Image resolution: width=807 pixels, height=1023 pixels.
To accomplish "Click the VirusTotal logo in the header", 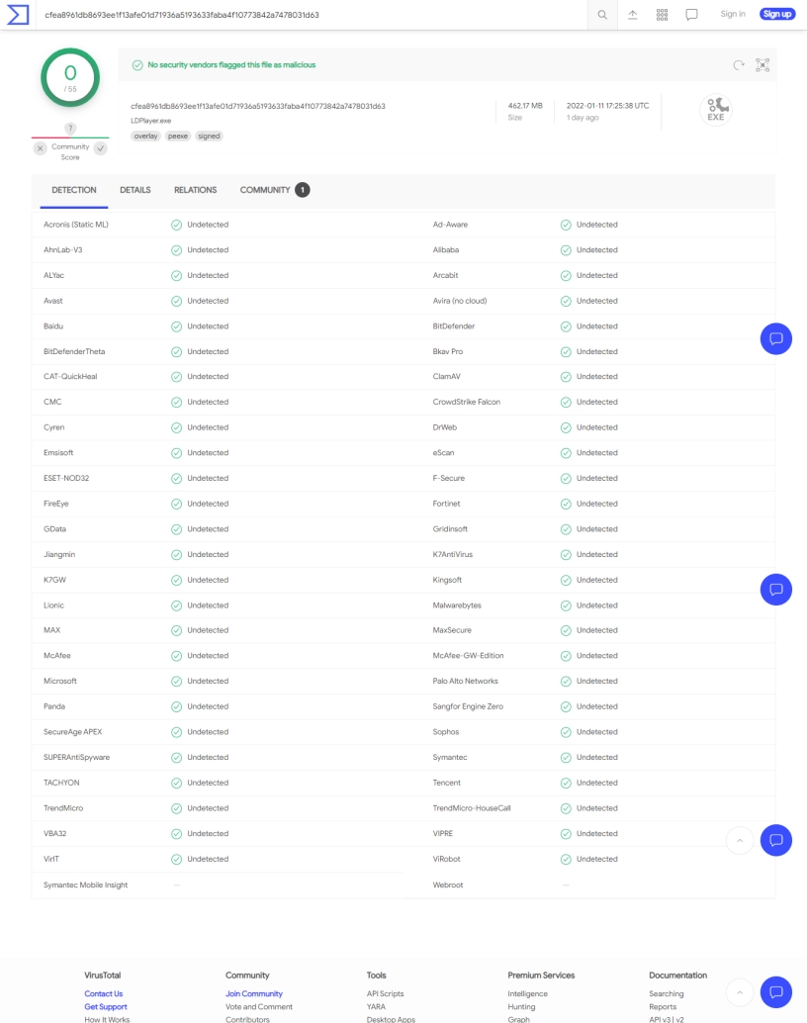I will pyautogui.click(x=18, y=15).
